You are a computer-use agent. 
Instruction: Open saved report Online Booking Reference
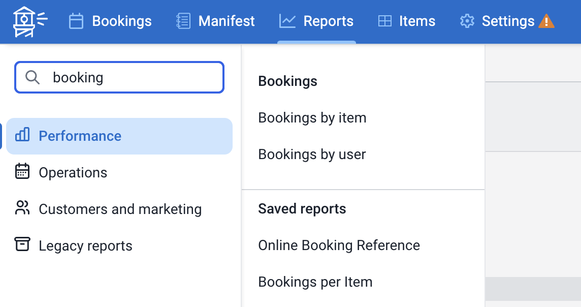[x=339, y=245]
